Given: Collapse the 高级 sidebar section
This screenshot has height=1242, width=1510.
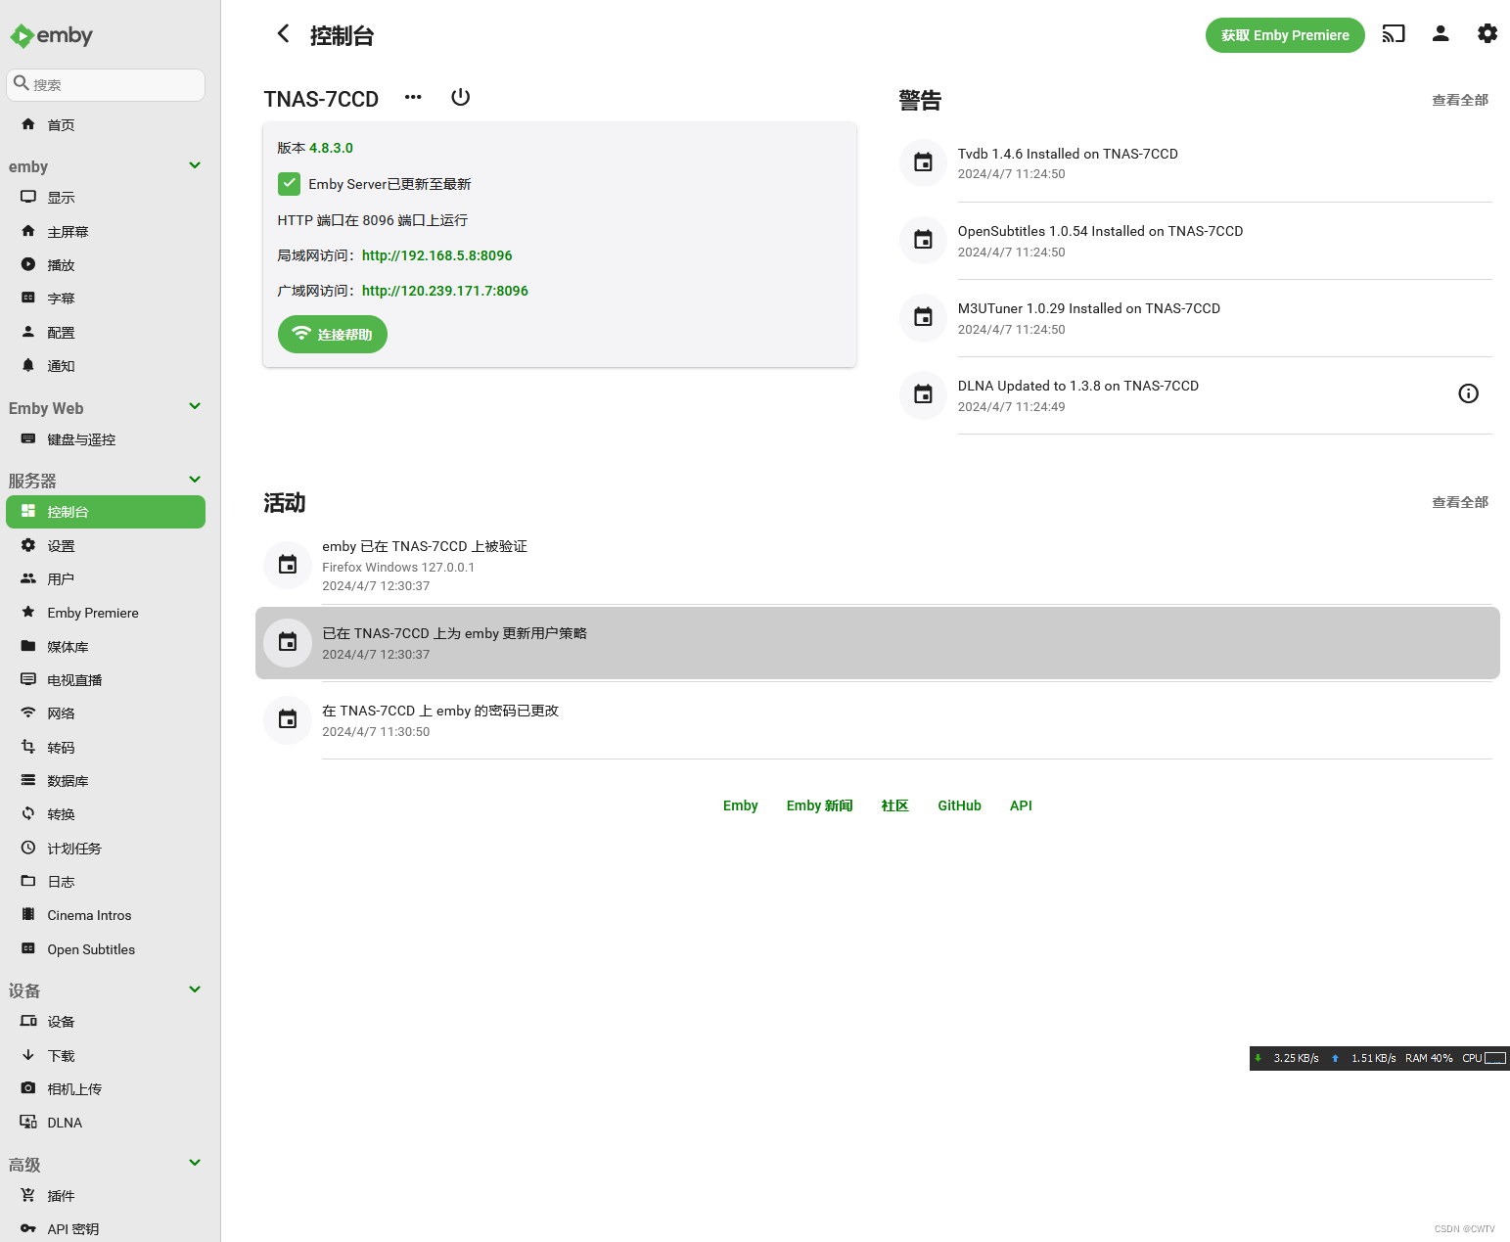Looking at the screenshot, I should [x=195, y=1163].
